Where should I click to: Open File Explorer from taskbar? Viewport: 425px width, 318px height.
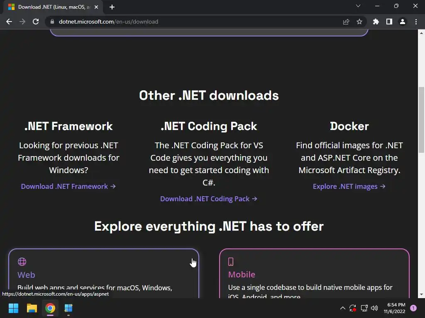pyautogui.click(x=32, y=308)
